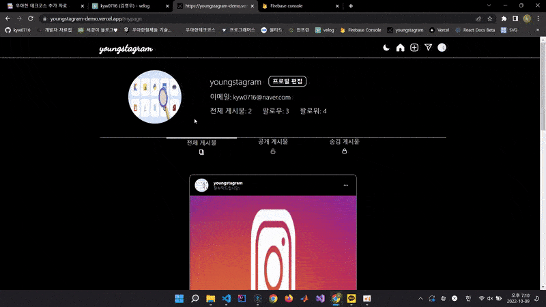This screenshot has width=546, height=307.
Task: Select the 공개 게시물 tab
Action: (x=273, y=146)
